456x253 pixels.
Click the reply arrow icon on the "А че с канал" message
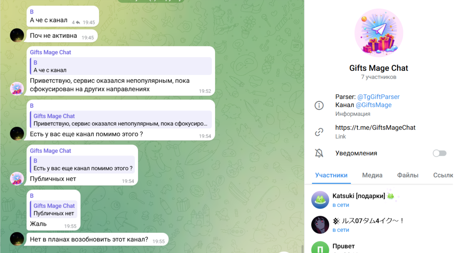click(x=78, y=23)
